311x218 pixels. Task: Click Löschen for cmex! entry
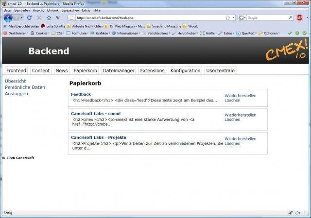(x=232, y=120)
